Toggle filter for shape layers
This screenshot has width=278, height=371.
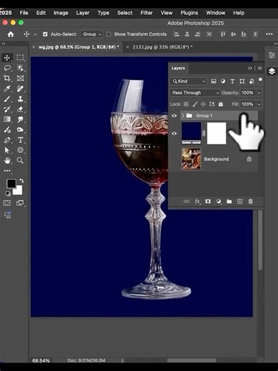[242, 81]
